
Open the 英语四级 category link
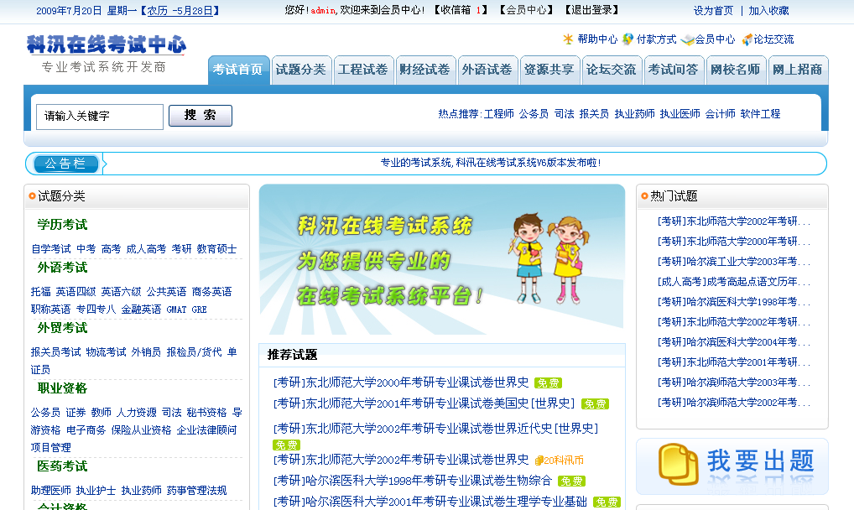coord(76,292)
